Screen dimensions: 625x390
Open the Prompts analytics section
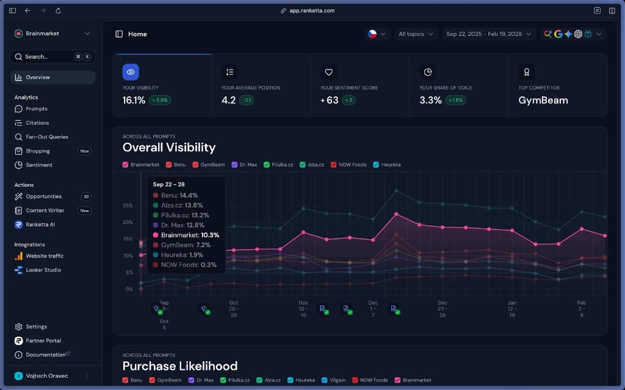(37, 108)
